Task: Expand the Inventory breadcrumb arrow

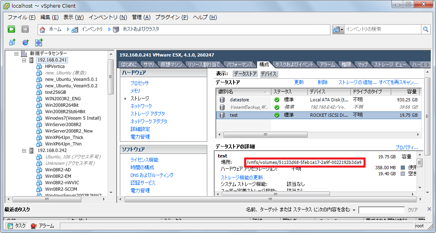Action: 109,29
